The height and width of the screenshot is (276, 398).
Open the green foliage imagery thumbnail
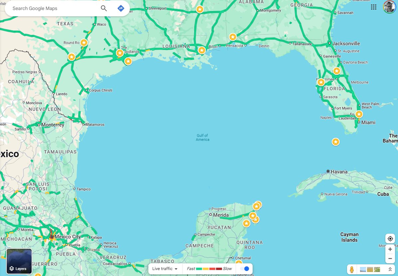tap(377, 269)
